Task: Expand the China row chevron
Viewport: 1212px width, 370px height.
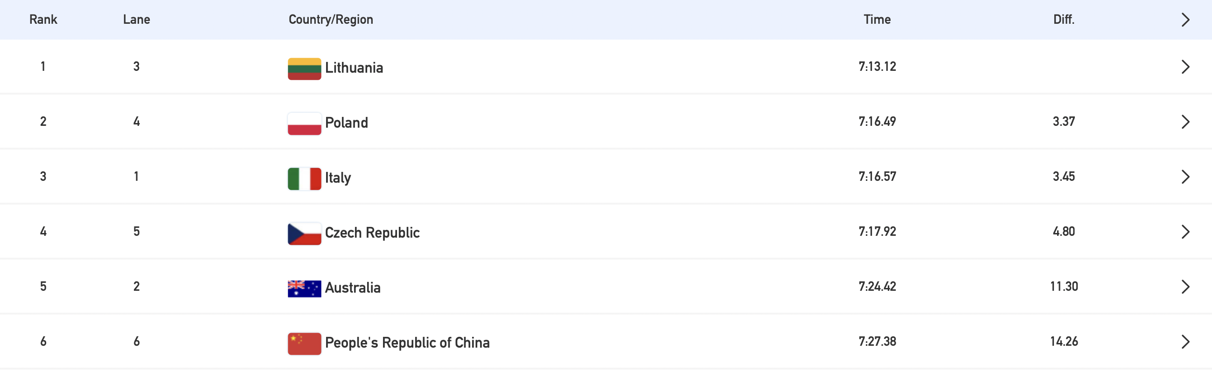Action: [x=1185, y=342]
